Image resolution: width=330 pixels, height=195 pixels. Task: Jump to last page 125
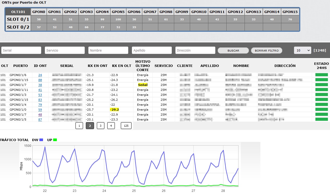pos(126,126)
